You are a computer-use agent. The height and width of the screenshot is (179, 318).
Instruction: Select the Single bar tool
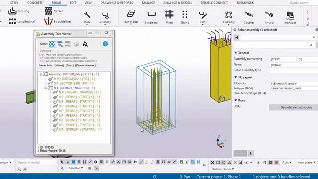click(x=152, y=18)
